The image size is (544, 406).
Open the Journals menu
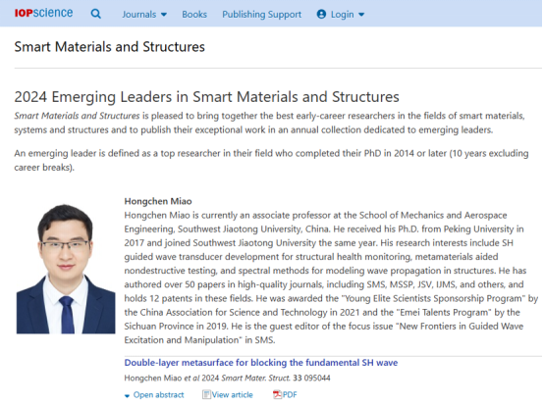[139, 14]
